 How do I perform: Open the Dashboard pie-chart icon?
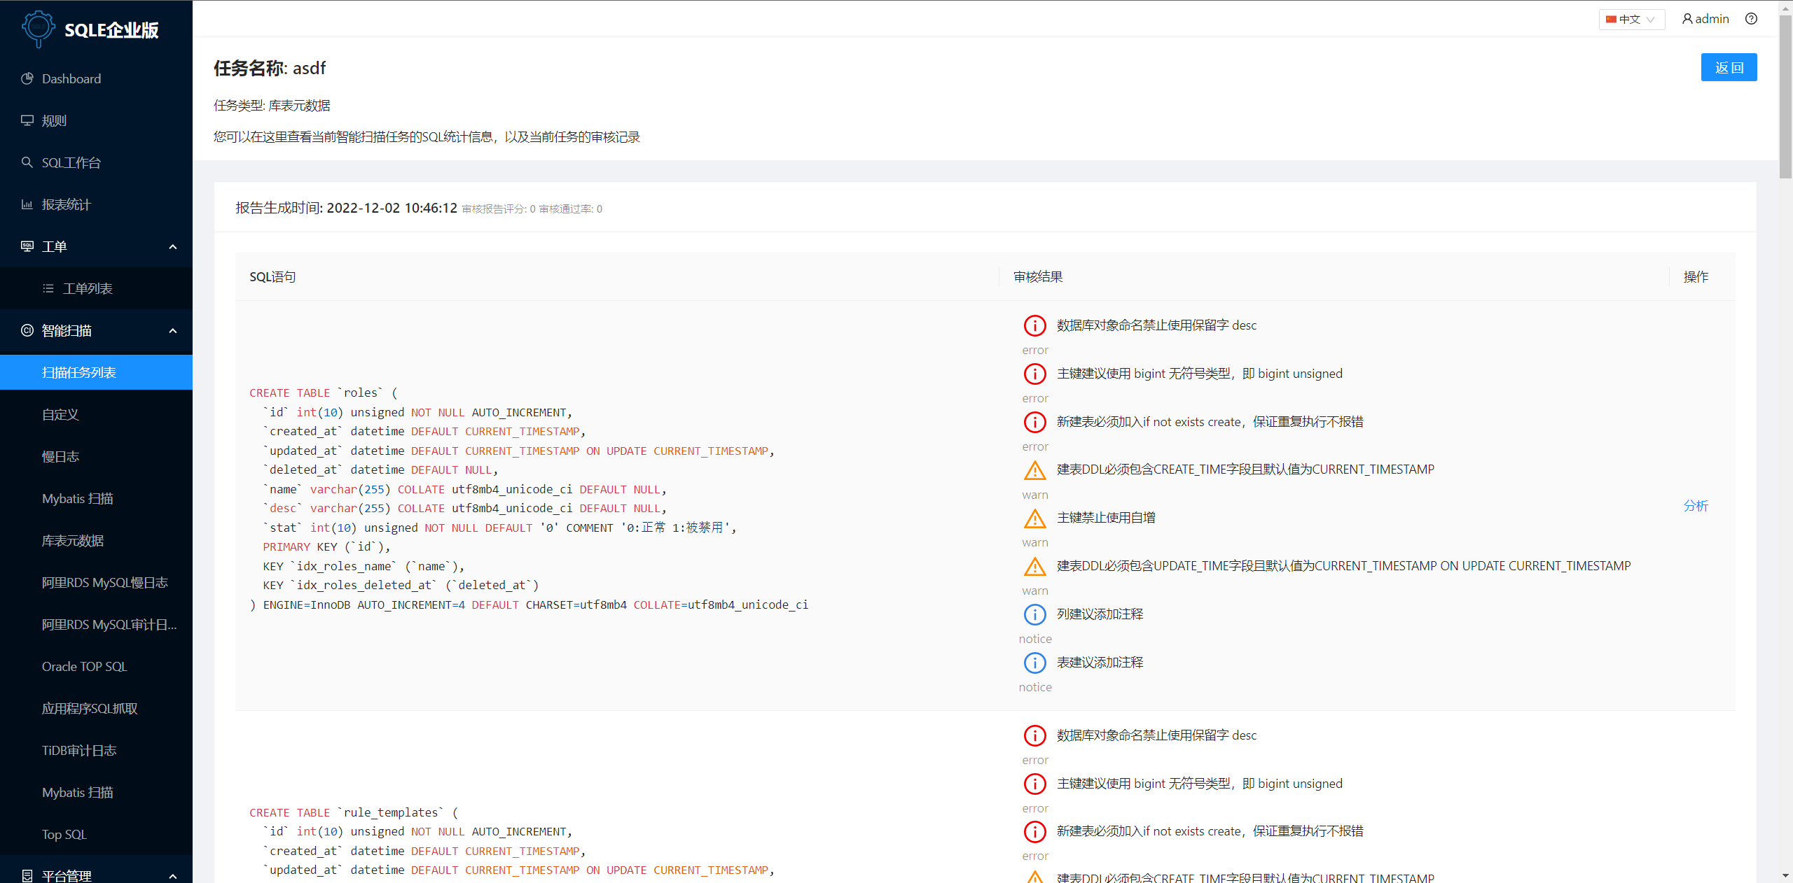click(27, 78)
